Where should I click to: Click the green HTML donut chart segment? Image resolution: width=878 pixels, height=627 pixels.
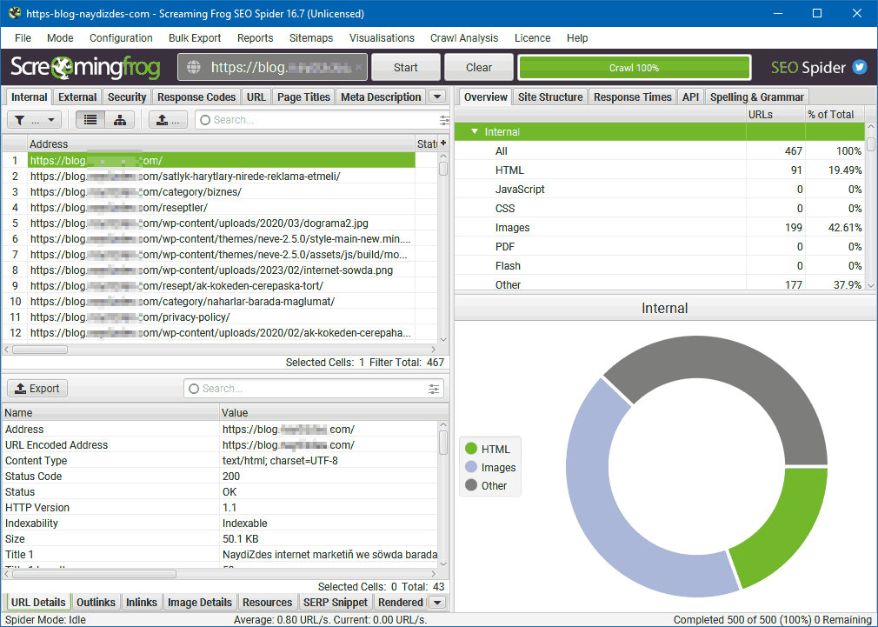[x=784, y=525]
